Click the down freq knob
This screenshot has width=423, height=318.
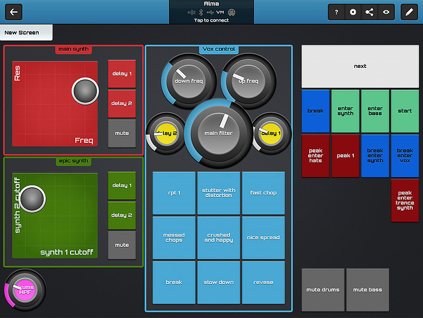pyautogui.click(x=189, y=81)
